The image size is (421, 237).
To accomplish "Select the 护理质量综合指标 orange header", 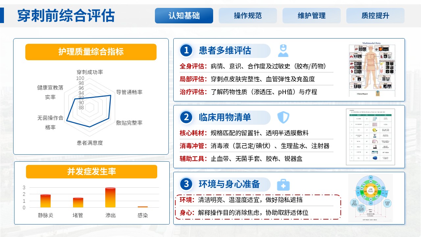I will (x=91, y=52).
